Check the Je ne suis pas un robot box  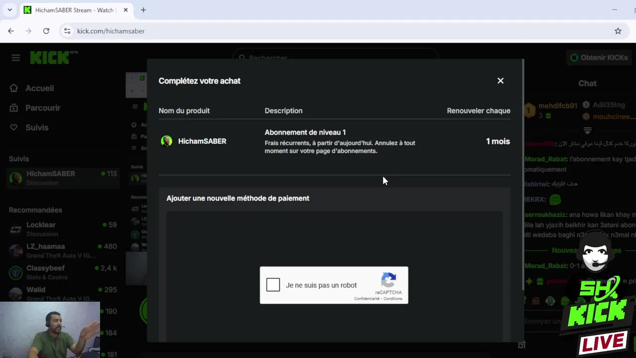coord(273,285)
